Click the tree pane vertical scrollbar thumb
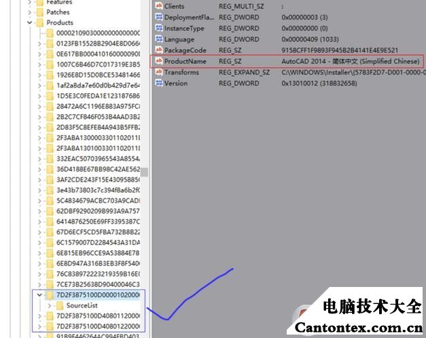The width and height of the screenshot is (426, 338). 144,172
